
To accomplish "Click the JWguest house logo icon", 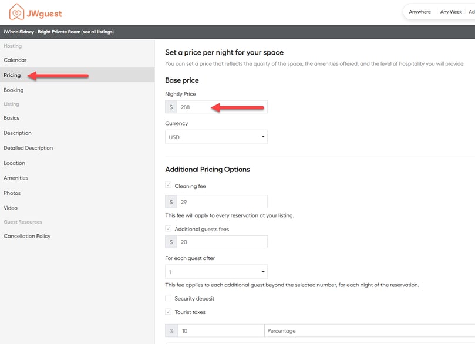I will 16,12.
